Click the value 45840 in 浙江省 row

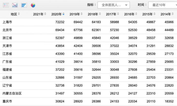96,38
